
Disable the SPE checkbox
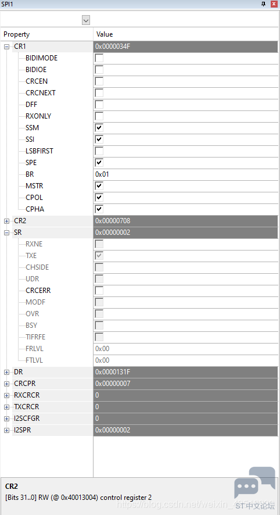click(x=99, y=163)
